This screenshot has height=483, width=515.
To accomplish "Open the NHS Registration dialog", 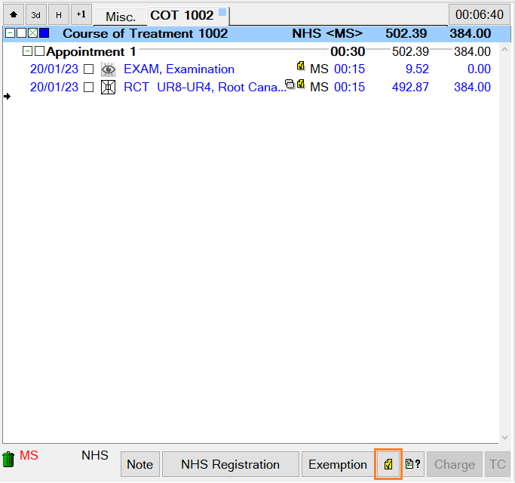I will coord(230,464).
